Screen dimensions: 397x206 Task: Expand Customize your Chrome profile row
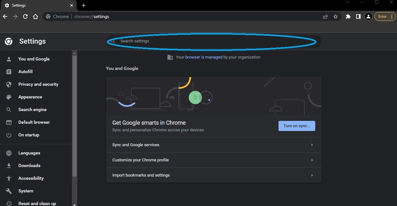point(214,160)
